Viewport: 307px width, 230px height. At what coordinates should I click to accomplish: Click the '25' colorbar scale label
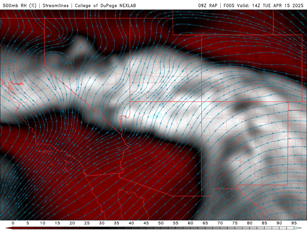(87, 223)
